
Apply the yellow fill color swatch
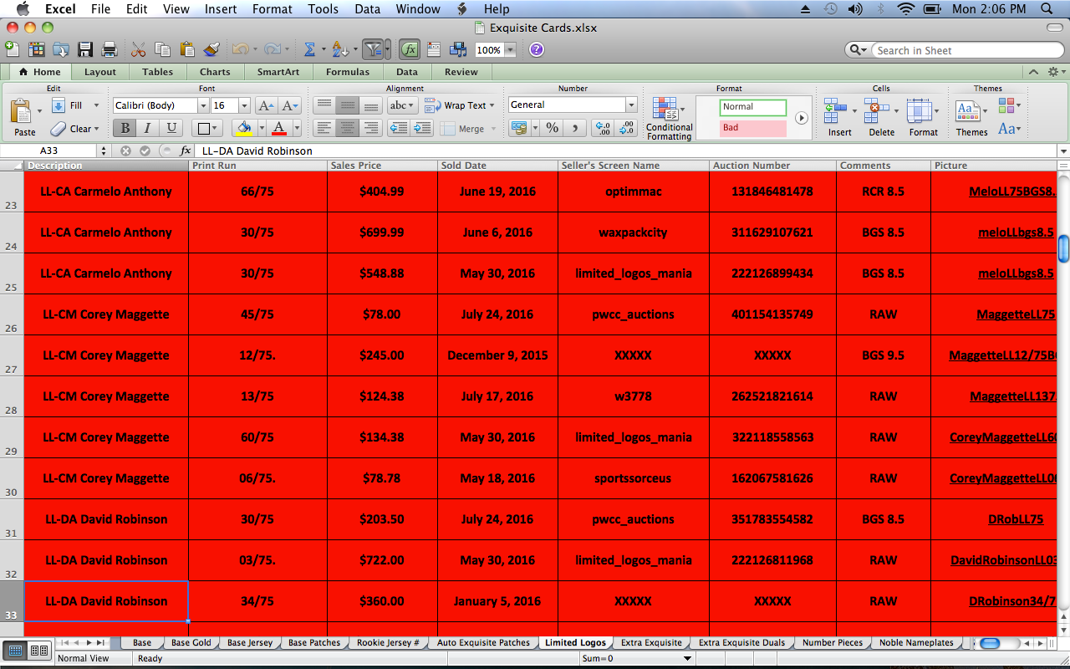tap(244, 128)
